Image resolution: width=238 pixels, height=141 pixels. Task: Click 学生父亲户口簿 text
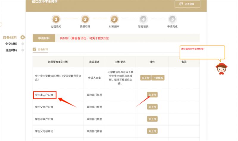coord(44,107)
